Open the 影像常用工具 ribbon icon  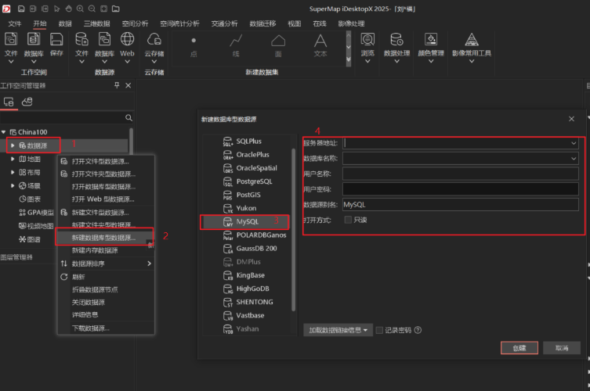point(472,39)
